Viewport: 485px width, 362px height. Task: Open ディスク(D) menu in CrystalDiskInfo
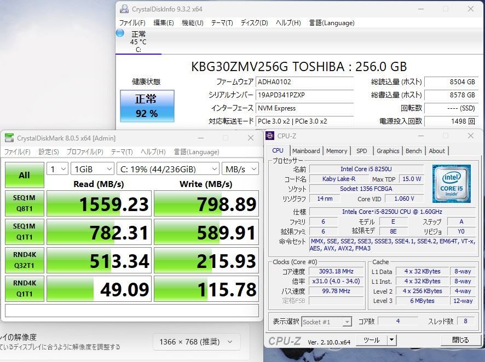click(x=254, y=23)
